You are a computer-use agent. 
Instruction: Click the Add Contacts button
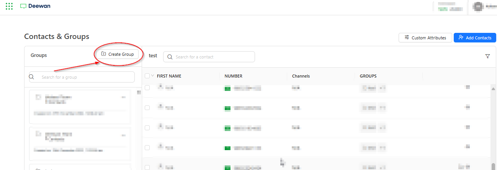[475, 38]
